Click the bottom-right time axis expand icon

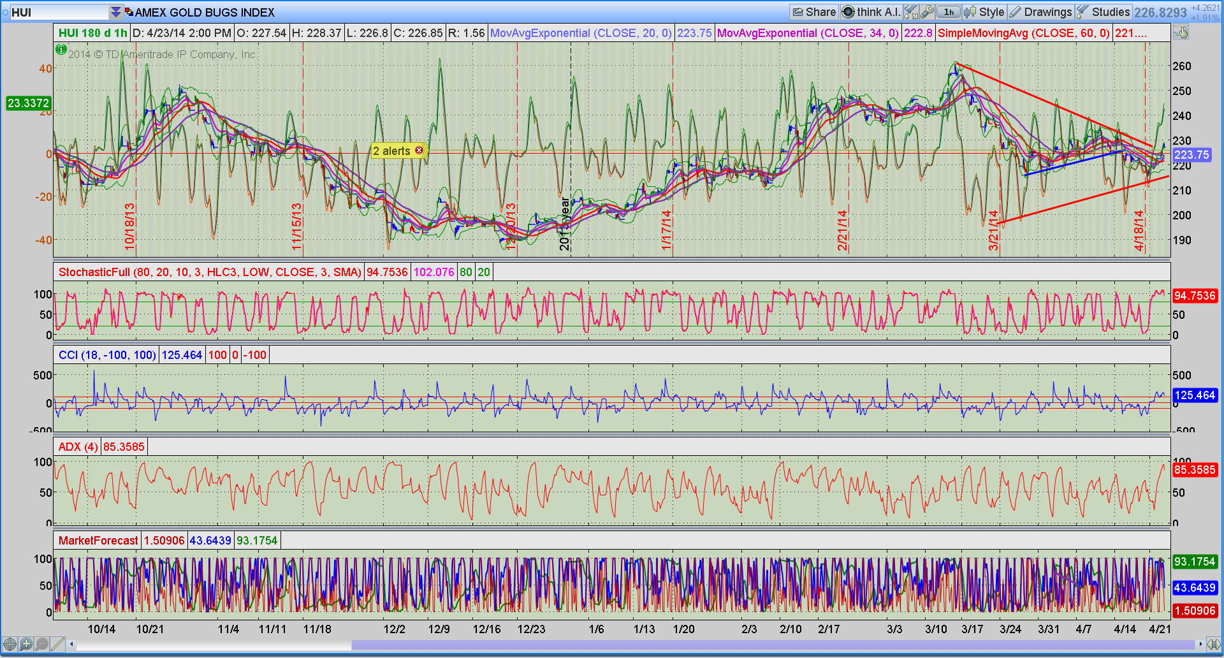[1214, 645]
